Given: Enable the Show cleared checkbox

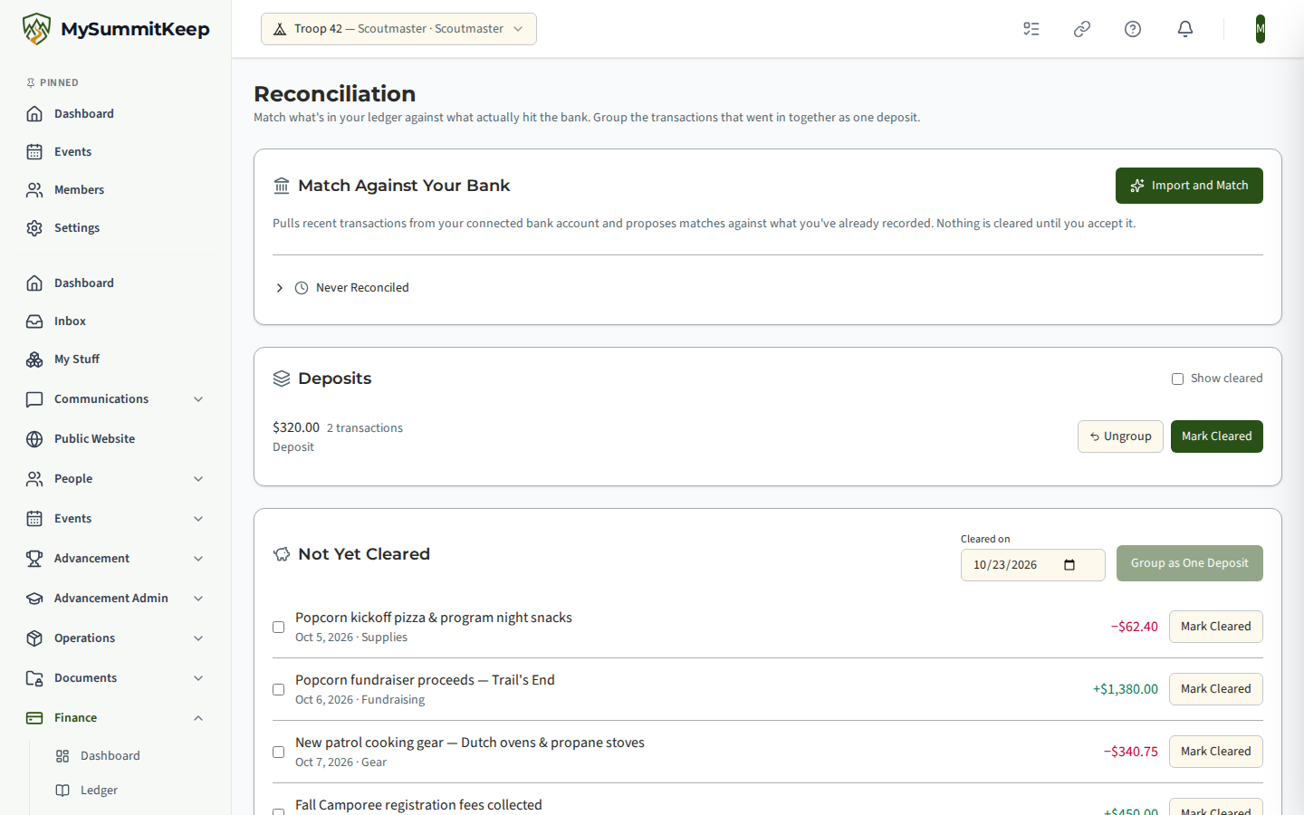Looking at the screenshot, I should pos(1177,379).
